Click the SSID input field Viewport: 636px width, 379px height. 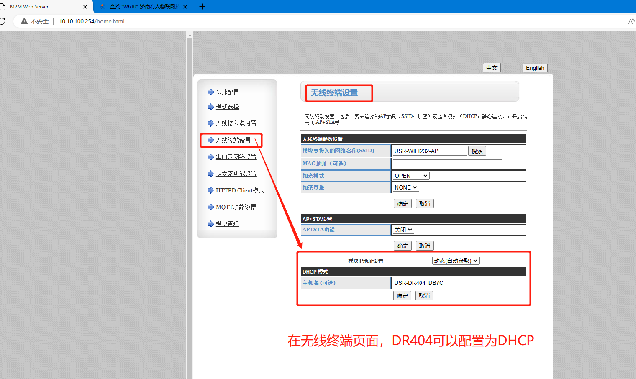(430, 151)
